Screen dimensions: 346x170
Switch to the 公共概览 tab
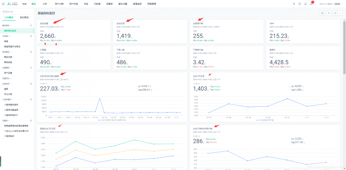pyautogui.click(x=9, y=17)
